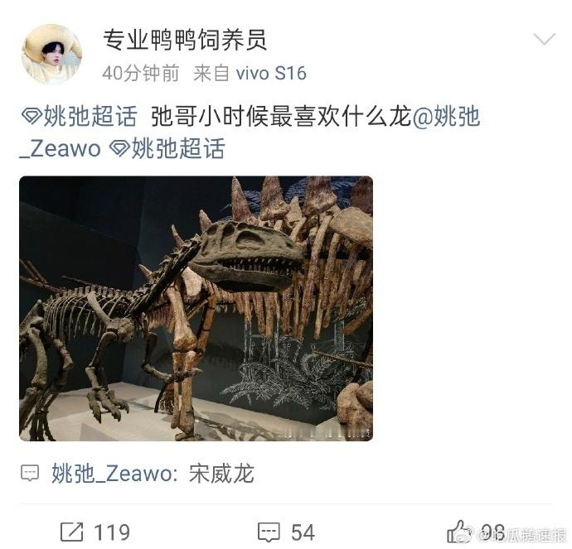The width and height of the screenshot is (572, 549).
Task: View the dinosaur skeleton photo
Action: [196, 309]
